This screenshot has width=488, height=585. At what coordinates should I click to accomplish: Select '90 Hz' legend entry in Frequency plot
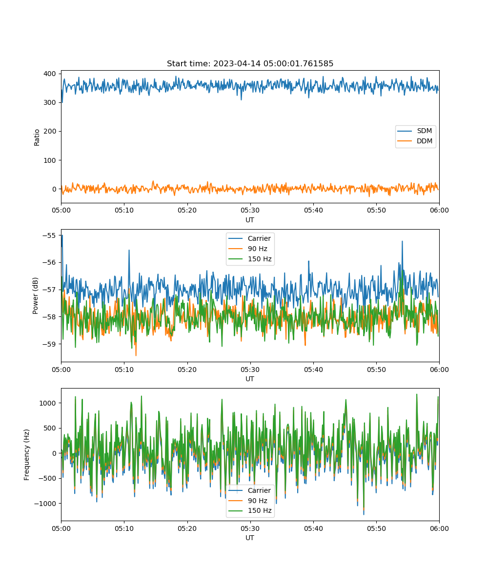(258, 501)
